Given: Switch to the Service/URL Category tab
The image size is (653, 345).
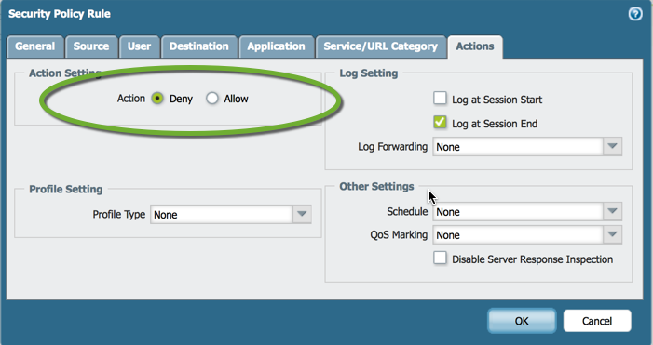Looking at the screenshot, I should click(x=381, y=46).
